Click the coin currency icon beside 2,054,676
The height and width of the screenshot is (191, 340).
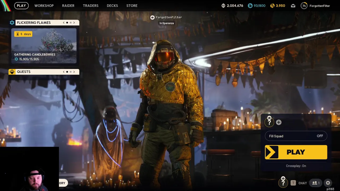(x=223, y=6)
